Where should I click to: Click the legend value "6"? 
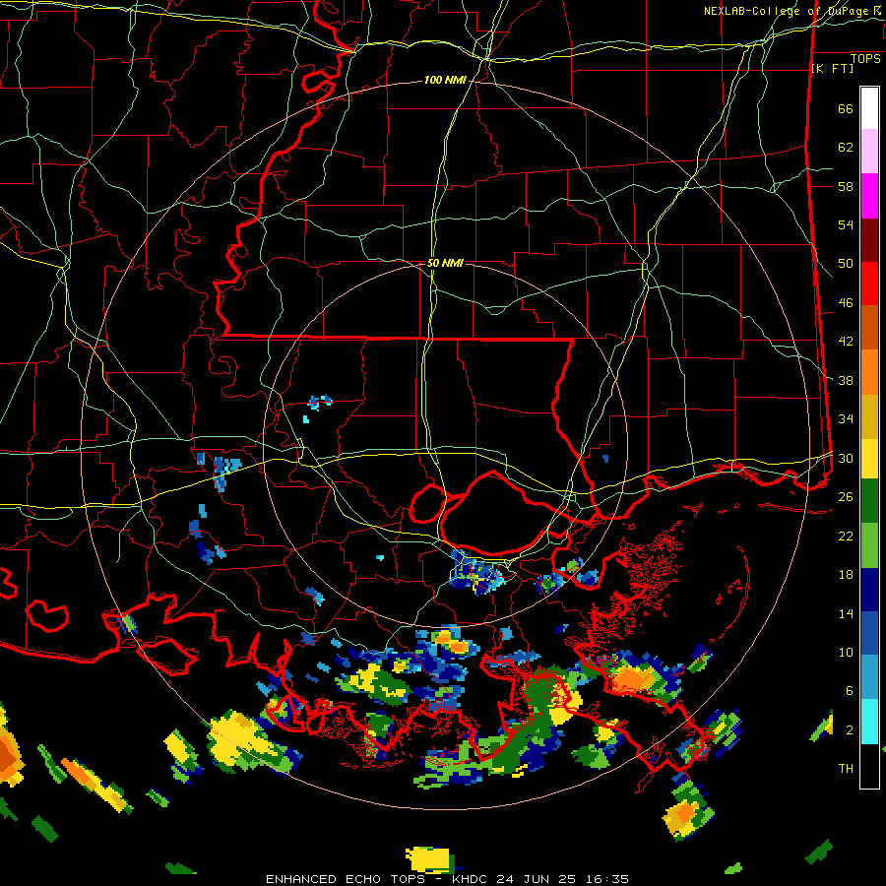[849, 691]
